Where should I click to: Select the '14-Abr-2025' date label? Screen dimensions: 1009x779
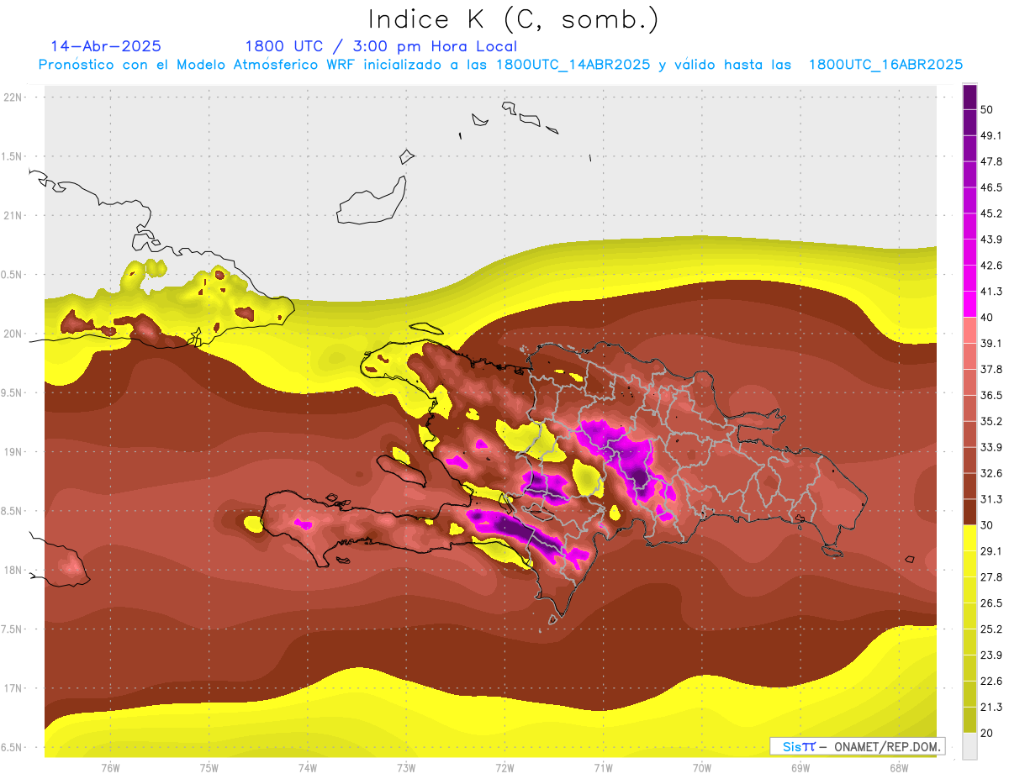tap(106, 46)
